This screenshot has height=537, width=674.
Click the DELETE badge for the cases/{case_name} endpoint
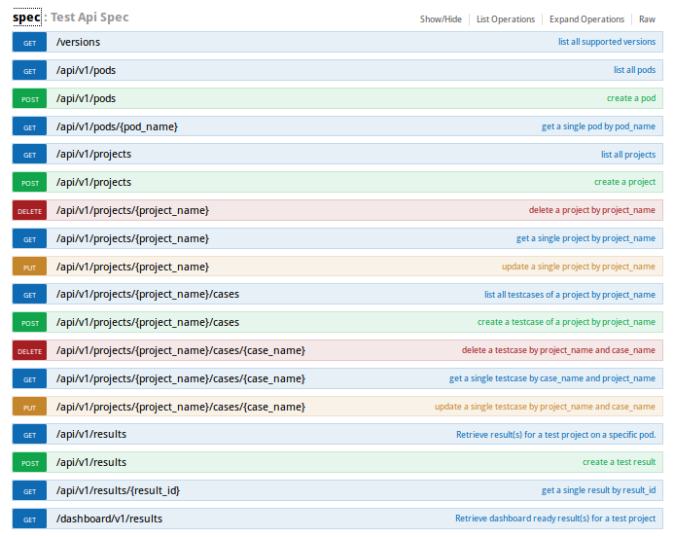pos(29,351)
